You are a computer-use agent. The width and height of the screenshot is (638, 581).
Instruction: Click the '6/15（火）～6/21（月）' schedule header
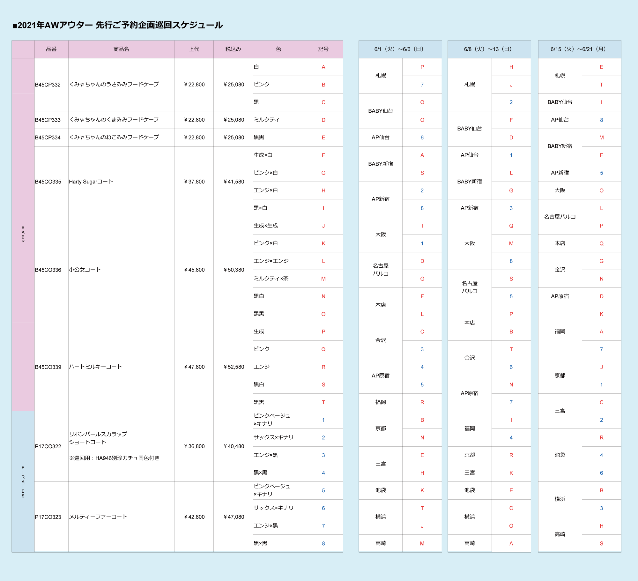579,49
